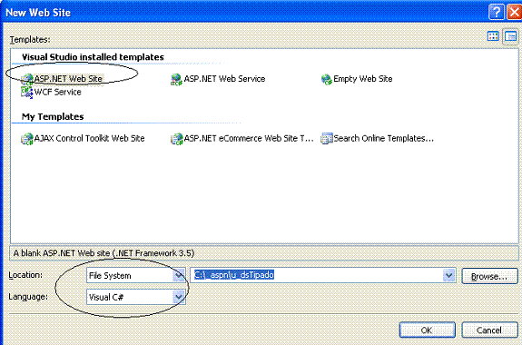Select the ASP.NET Web Service template icon

[176, 80]
